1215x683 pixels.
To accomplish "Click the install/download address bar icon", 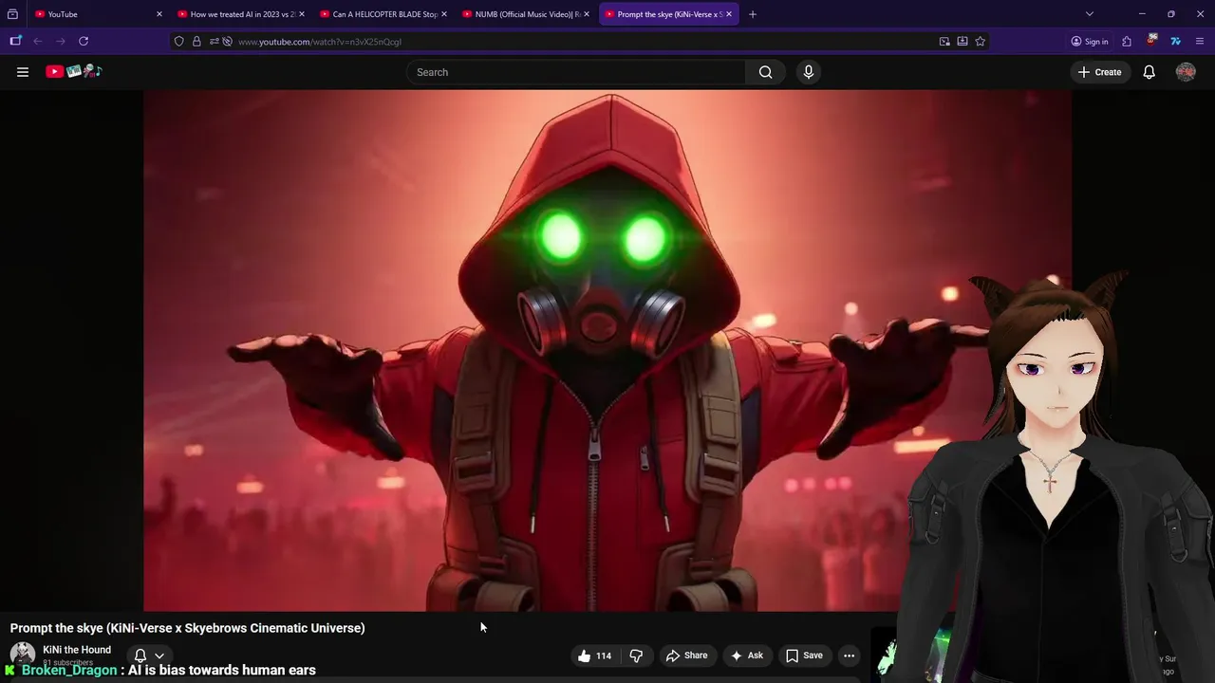I will point(963,42).
